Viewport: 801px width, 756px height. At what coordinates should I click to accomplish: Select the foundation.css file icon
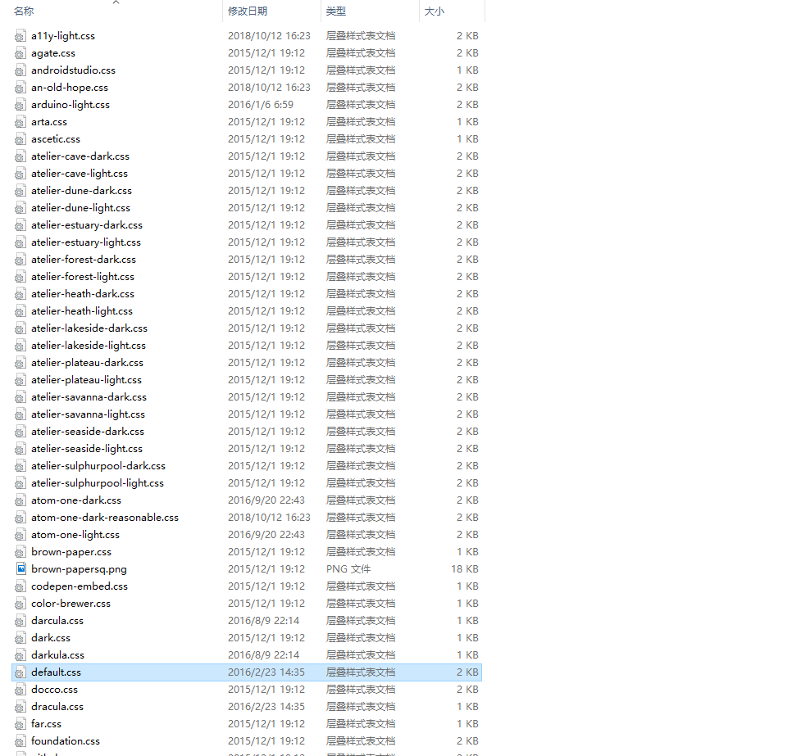20,741
